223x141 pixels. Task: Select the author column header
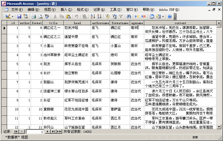pyautogui.click(x=25, y=23)
